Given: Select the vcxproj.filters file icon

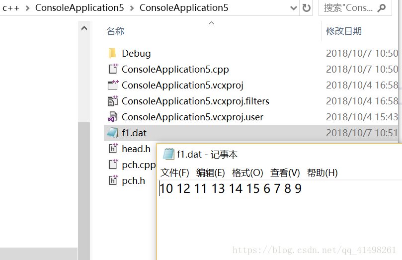Looking at the screenshot, I should (113, 101).
